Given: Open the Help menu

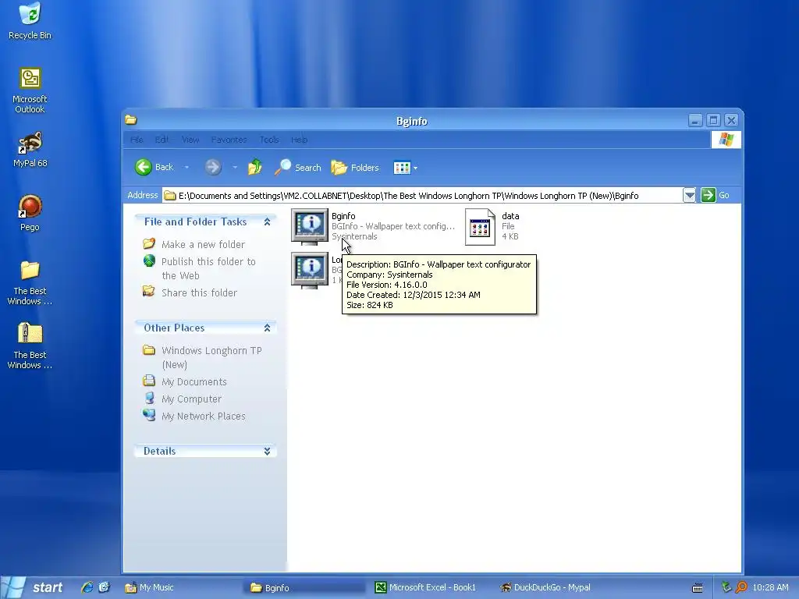Looking at the screenshot, I should (299, 140).
